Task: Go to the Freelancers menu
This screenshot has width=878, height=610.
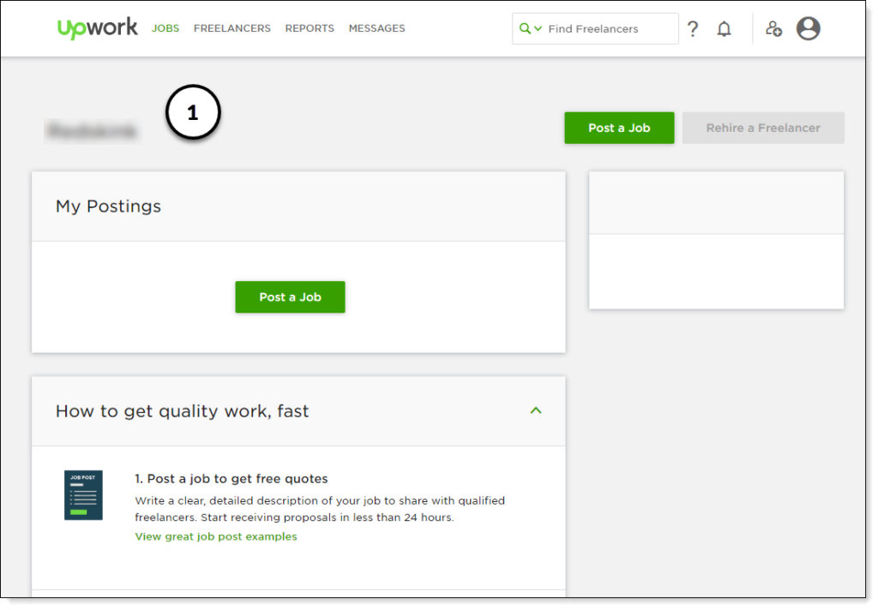Action: [x=232, y=28]
